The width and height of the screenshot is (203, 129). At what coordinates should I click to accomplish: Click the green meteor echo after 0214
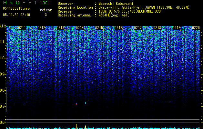[86, 103]
